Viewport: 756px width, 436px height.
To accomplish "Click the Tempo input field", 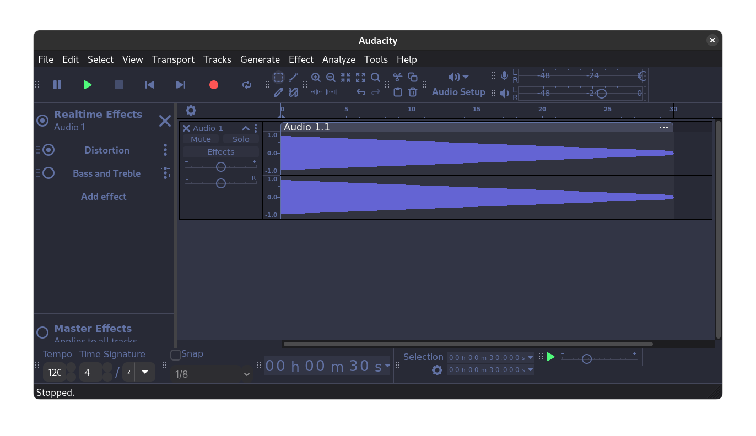I will (x=55, y=373).
